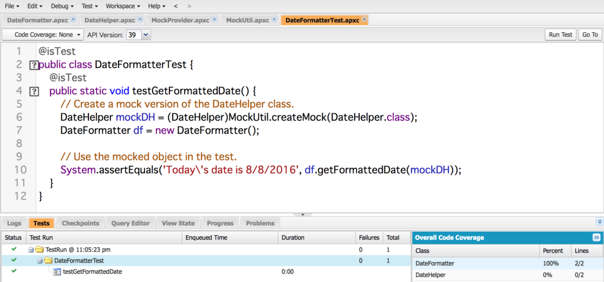Open the Problems tab
Viewport: 604px width, 282px height.
click(260, 223)
